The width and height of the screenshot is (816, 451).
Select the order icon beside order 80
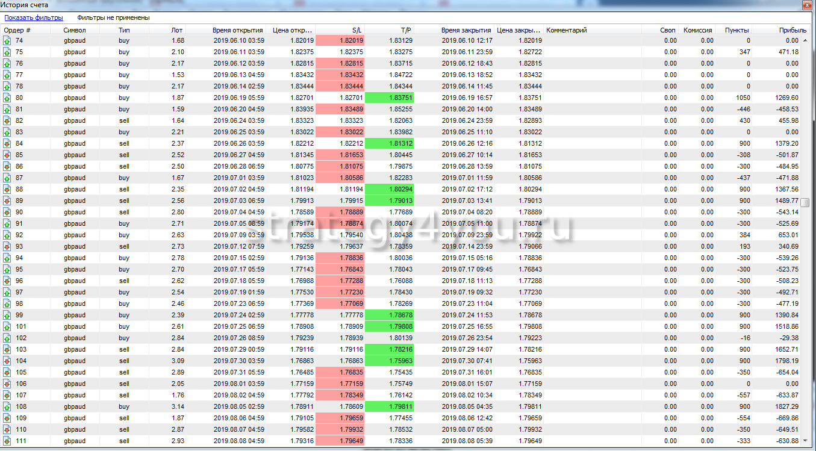tap(7, 98)
